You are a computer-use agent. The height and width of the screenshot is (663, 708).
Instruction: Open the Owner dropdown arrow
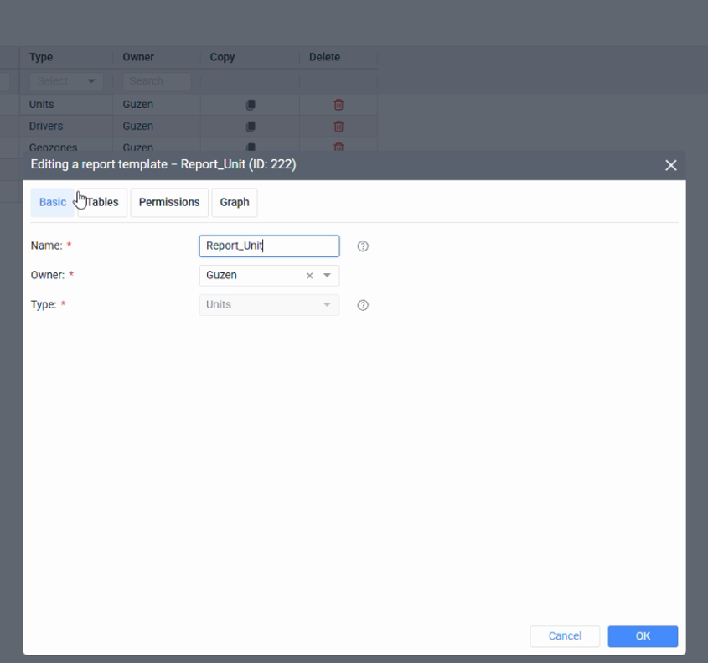tap(327, 276)
